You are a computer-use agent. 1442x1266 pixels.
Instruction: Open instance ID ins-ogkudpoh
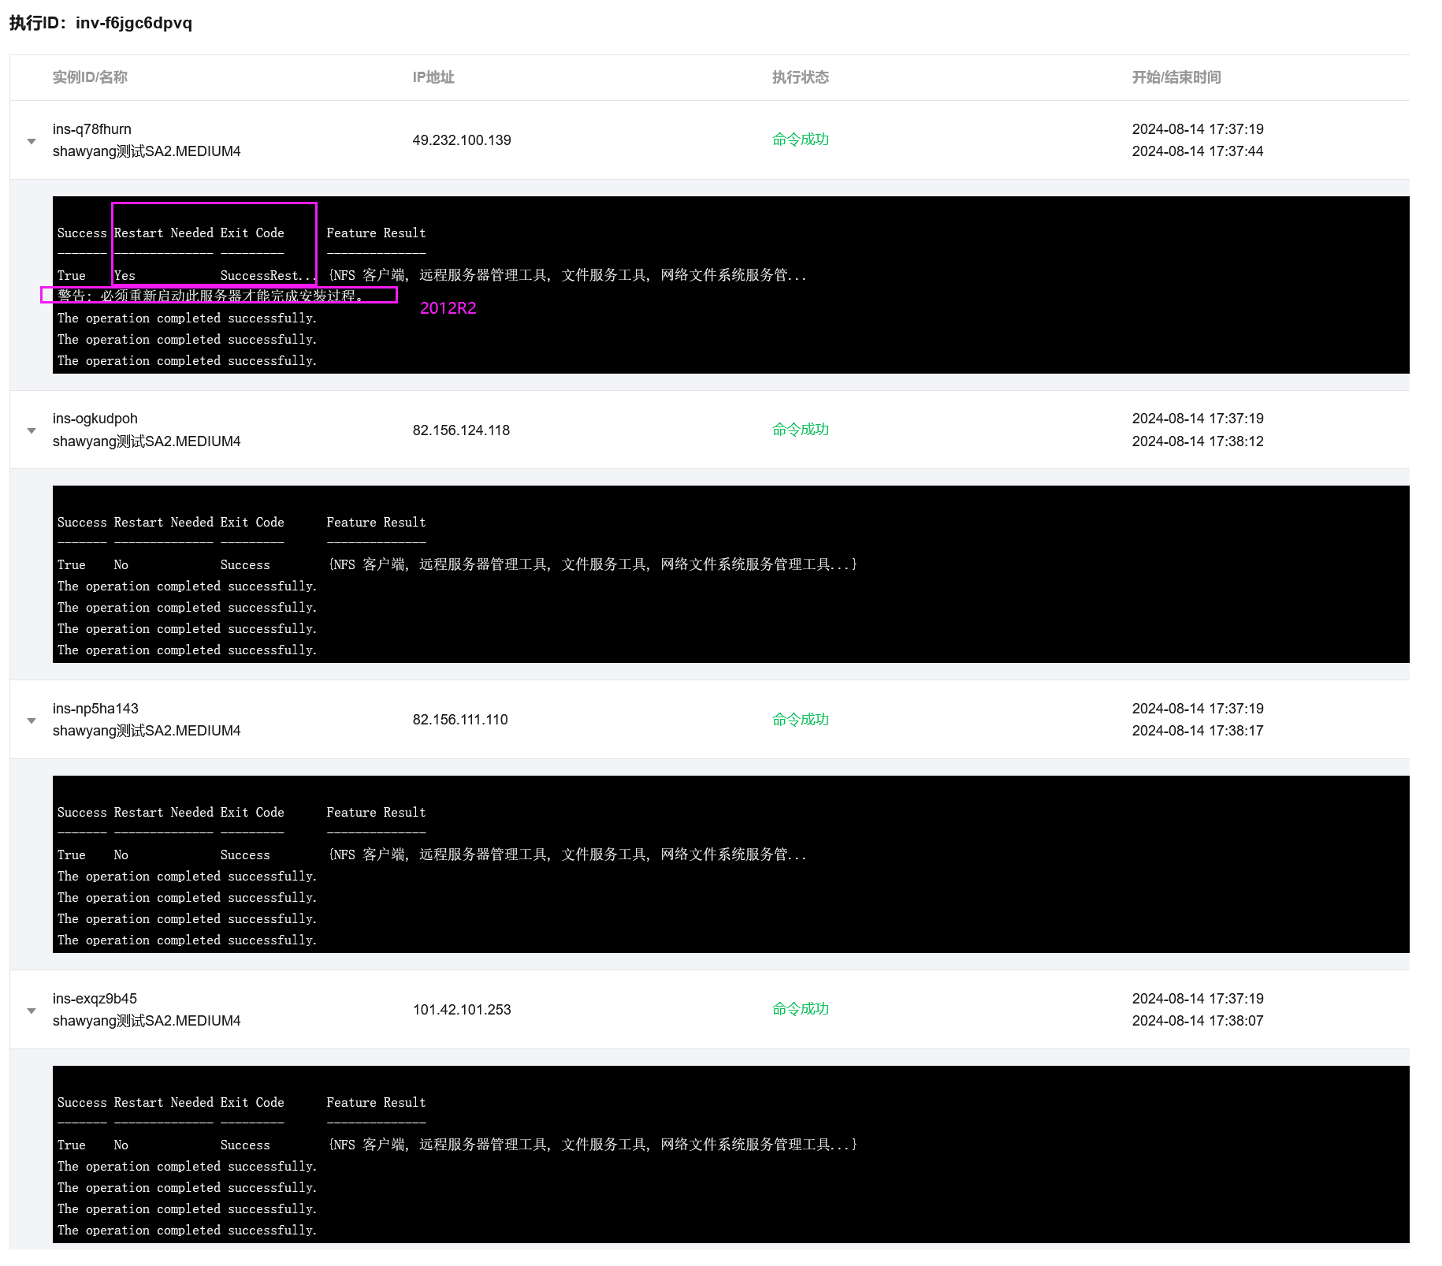[x=95, y=419]
